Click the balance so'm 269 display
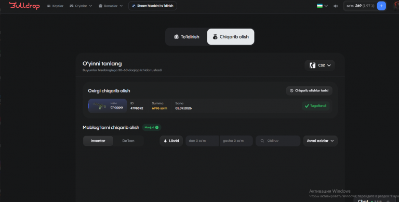Viewport: 399px width, 202px height. click(360, 6)
